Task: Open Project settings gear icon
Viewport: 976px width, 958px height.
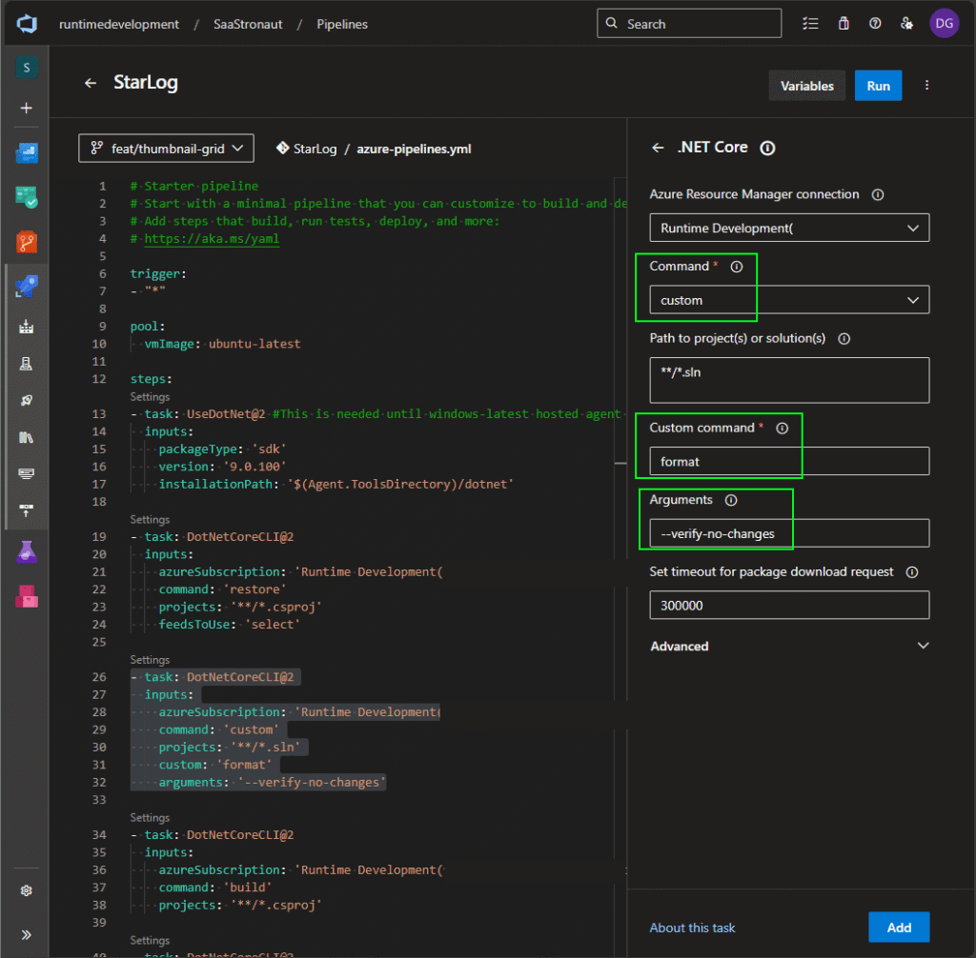Action: (x=26, y=890)
